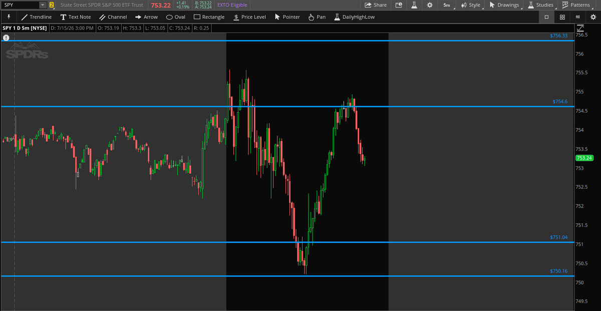Open the SPY symbol dropdown arrow

[43, 5]
